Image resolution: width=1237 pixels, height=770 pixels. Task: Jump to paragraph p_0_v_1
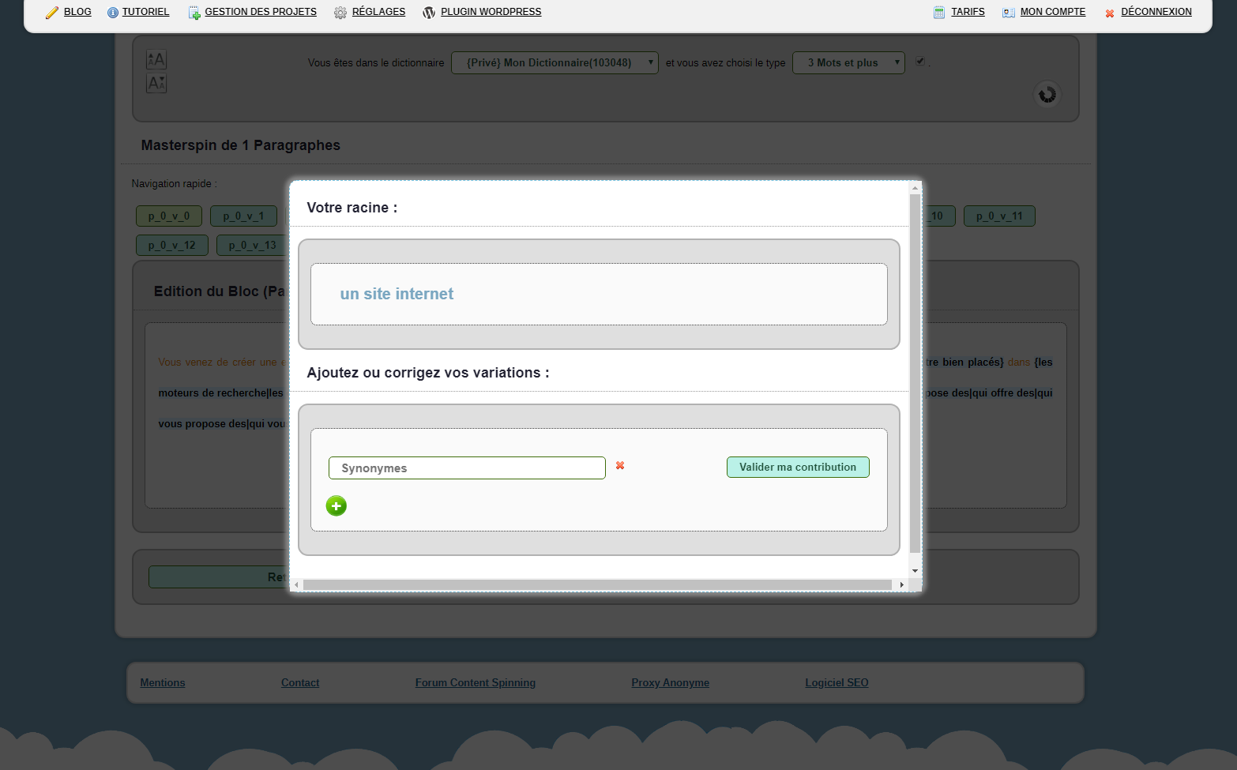[243, 216]
